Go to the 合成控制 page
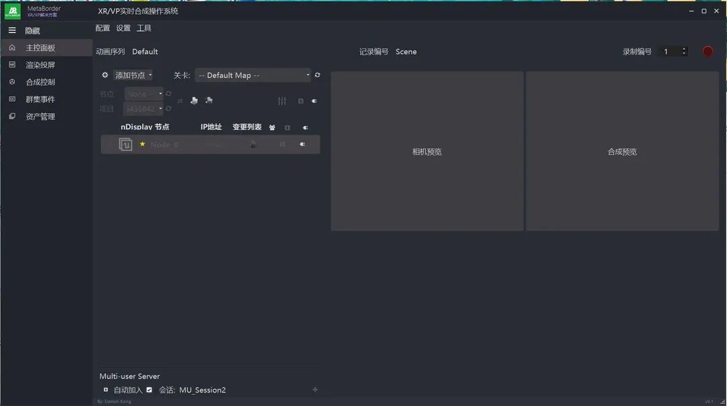This screenshot has width=727, height=406. 46,82
